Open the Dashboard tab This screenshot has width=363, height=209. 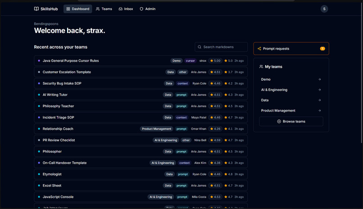tap(78, 9)
